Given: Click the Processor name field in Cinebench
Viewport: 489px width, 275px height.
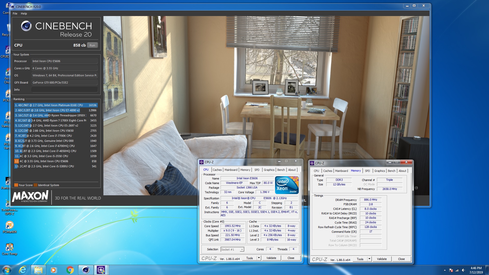Looking at the screenshot, I should [64, 61].
